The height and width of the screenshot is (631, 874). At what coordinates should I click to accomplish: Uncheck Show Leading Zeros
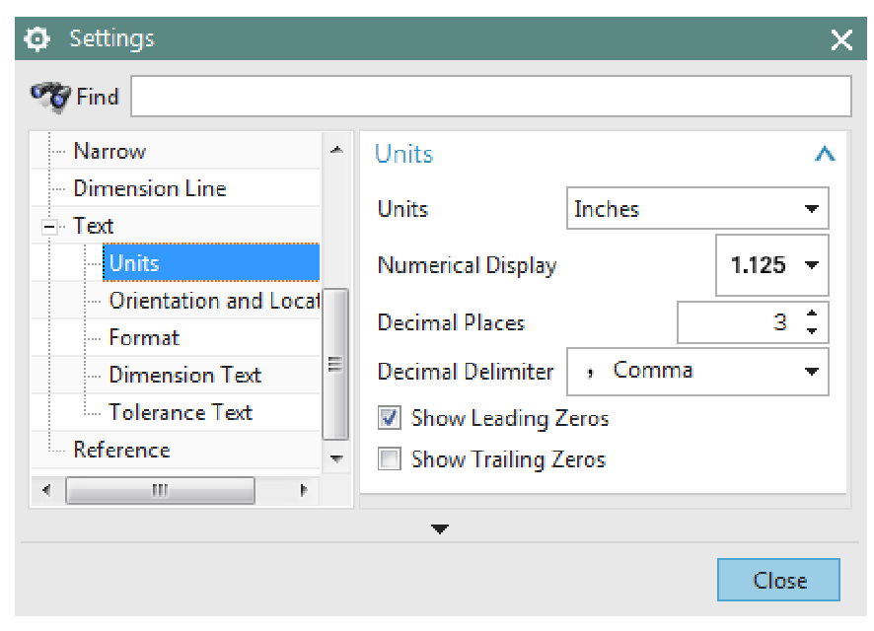point(389,418)
